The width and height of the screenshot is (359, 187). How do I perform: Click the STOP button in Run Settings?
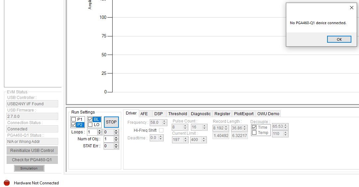pyautogui.click(x=111, y=122)
